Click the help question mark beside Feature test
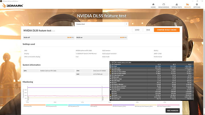Image resolution: width=205 pixels, height=115 pixels. point(126,24)
